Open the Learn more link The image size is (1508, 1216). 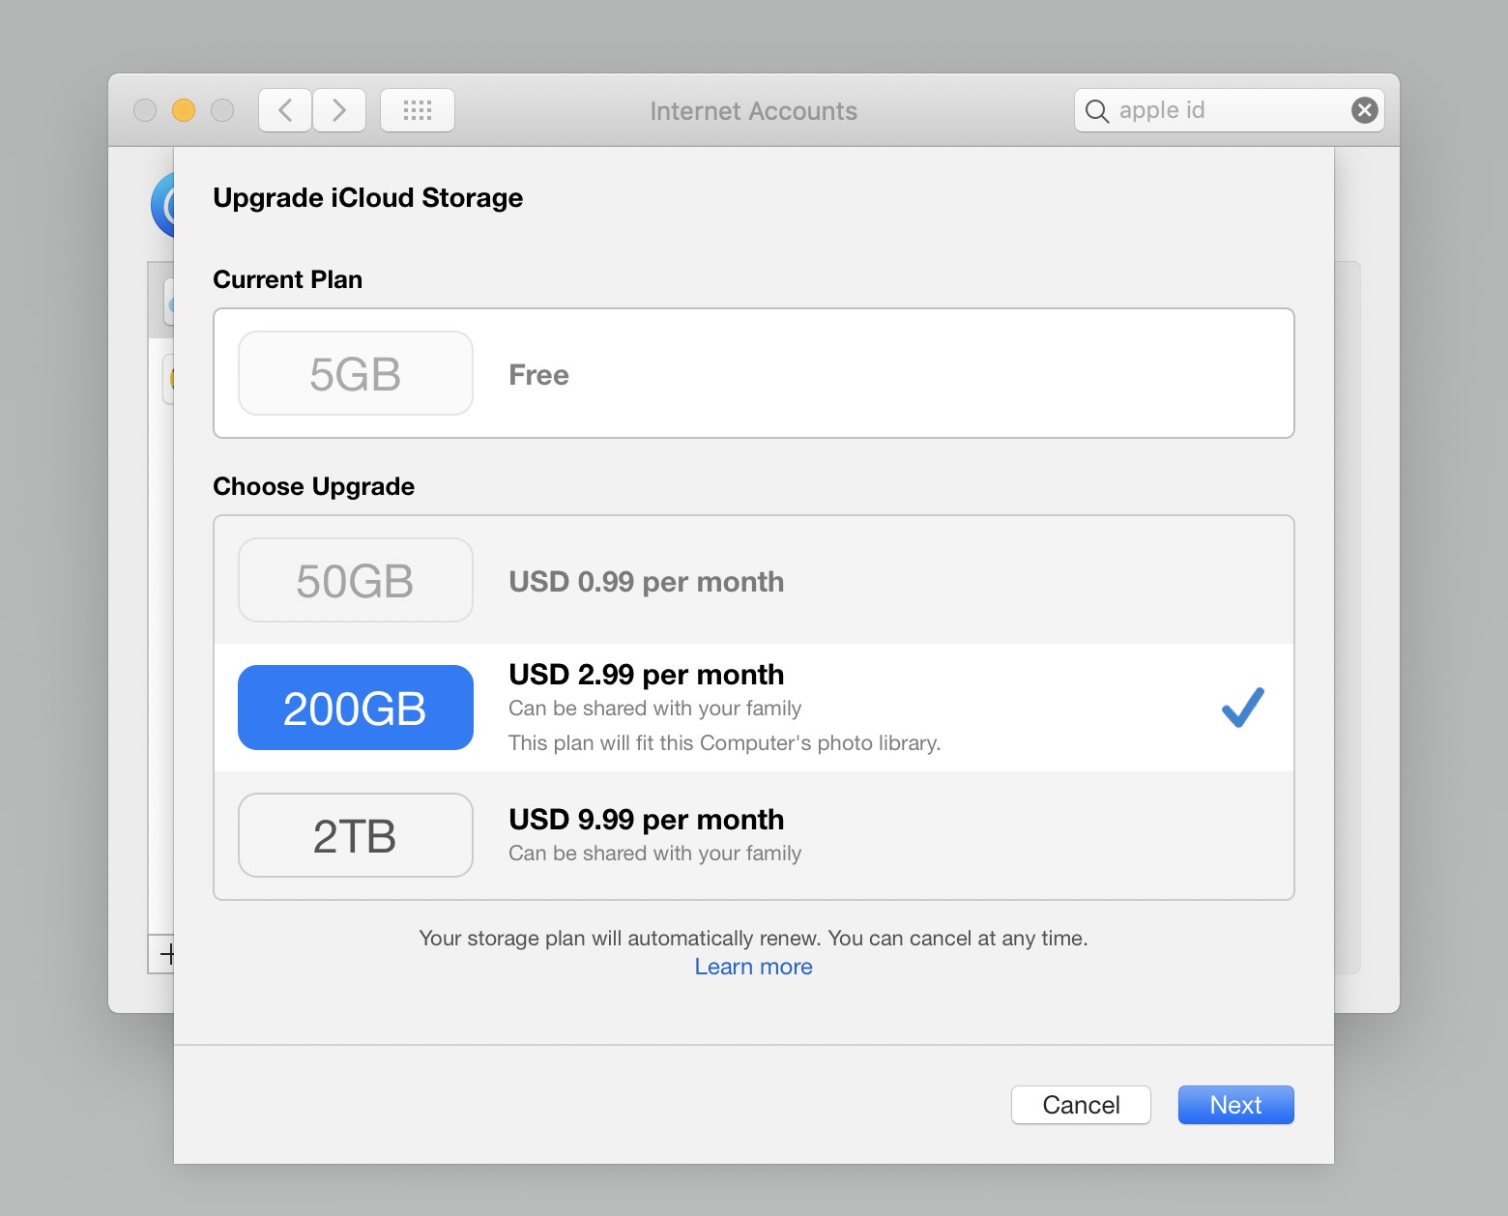753,967
